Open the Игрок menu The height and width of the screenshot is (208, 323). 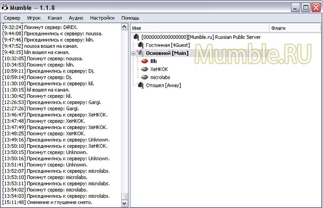point(34,18)
